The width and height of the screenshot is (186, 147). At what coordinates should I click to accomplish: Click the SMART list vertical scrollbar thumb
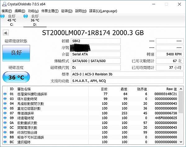[181, 102]
